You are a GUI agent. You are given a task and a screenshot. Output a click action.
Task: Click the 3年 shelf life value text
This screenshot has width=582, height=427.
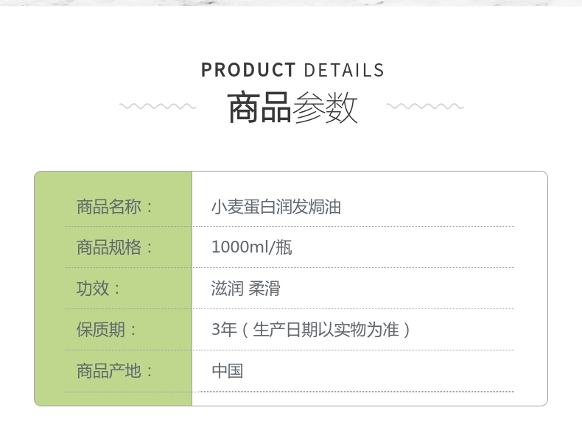tap(224, 329)
